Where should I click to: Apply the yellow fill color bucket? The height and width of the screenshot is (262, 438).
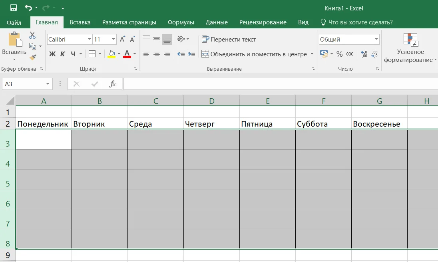pos(111,54)
